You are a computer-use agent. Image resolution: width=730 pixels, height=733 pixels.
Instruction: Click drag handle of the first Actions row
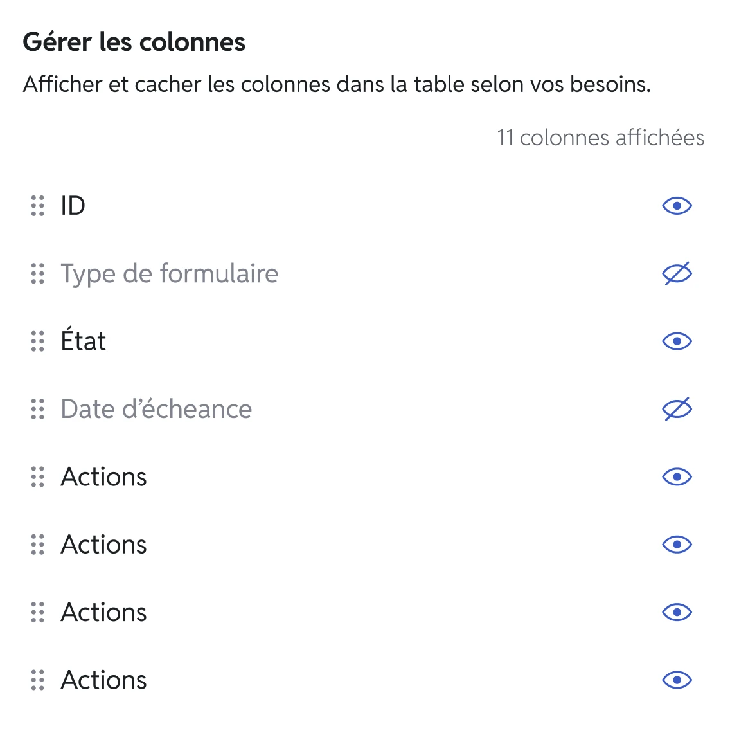tap(37, 477)
